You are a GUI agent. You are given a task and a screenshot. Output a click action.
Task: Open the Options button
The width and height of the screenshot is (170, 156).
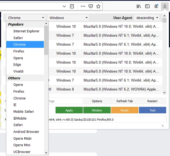coord(97,101)
